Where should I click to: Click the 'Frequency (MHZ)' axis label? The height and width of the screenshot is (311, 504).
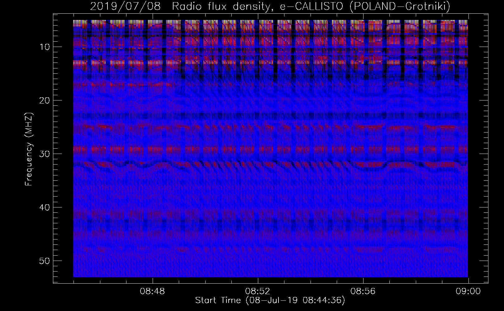coord(29,149)
